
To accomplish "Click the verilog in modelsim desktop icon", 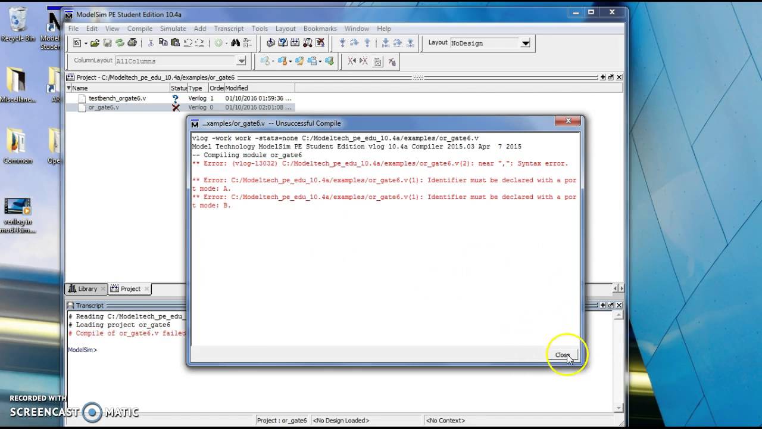I will [x=18, y=216].
